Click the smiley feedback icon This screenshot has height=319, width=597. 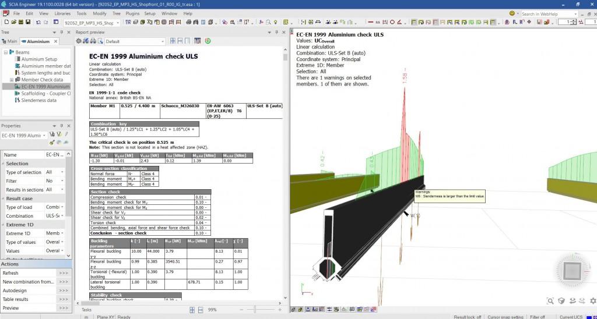(x=512, y=13)
